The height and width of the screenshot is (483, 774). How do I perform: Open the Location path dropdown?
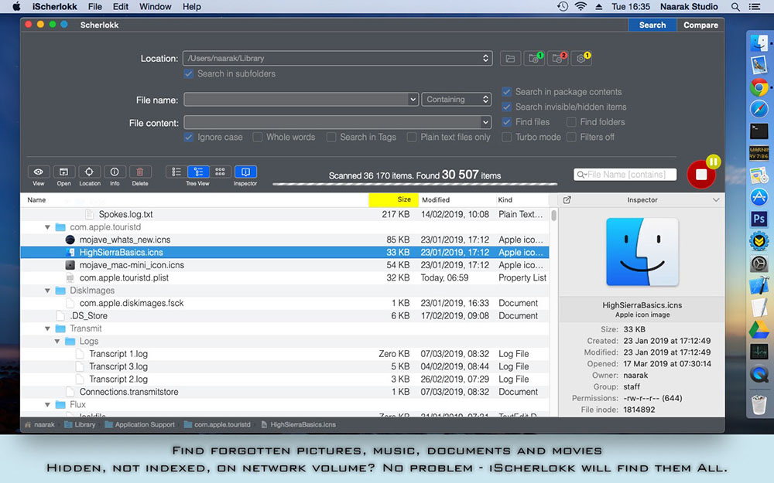[x=486, y=58]
